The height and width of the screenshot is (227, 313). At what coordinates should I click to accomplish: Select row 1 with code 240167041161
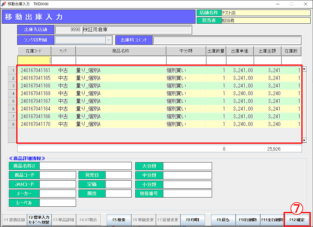(x=35, y=70)
